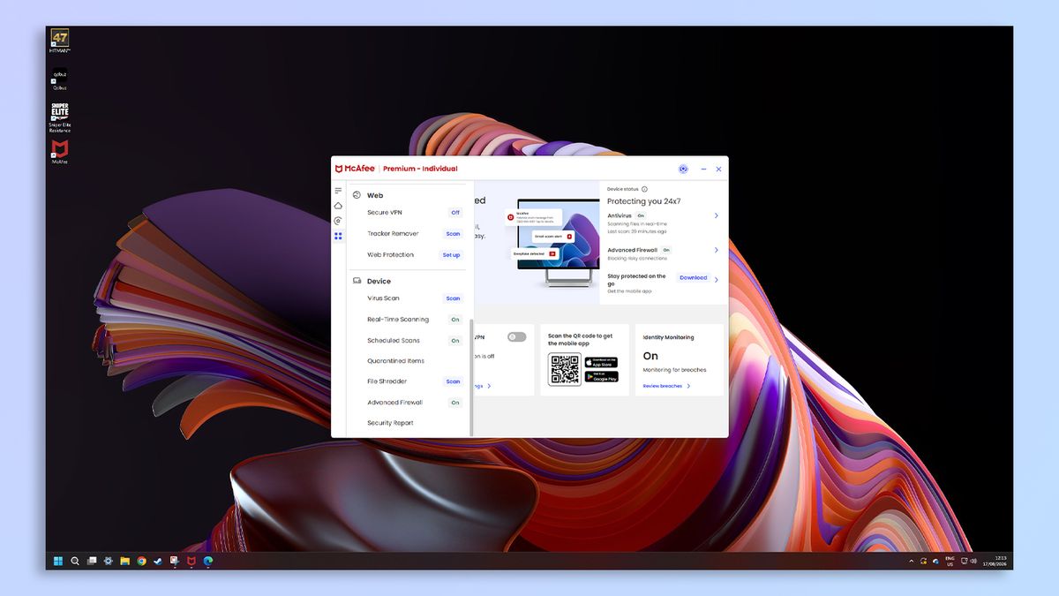Open taskbar Search
Viewport: 1059px width, 596px height.
pyautogui.click(x=75, y=561)
